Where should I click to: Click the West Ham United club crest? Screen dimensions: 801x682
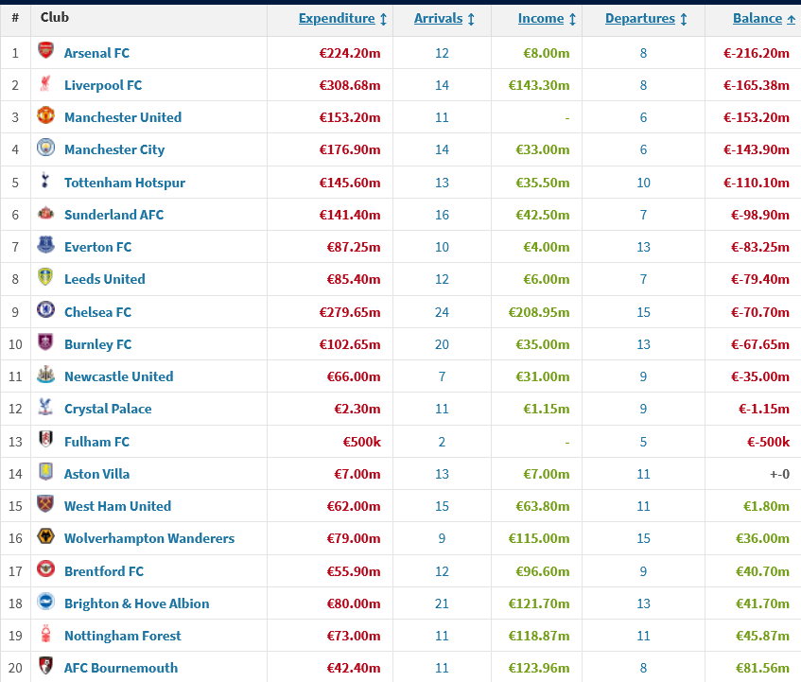(45, 504)
